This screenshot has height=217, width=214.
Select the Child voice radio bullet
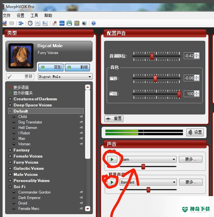(14, 117)
